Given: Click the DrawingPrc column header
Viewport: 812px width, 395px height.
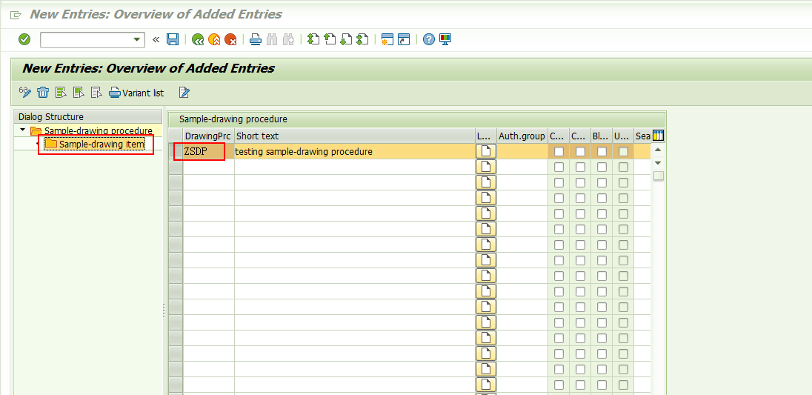Looking at the screenshot, I should [x=208, y=136].
